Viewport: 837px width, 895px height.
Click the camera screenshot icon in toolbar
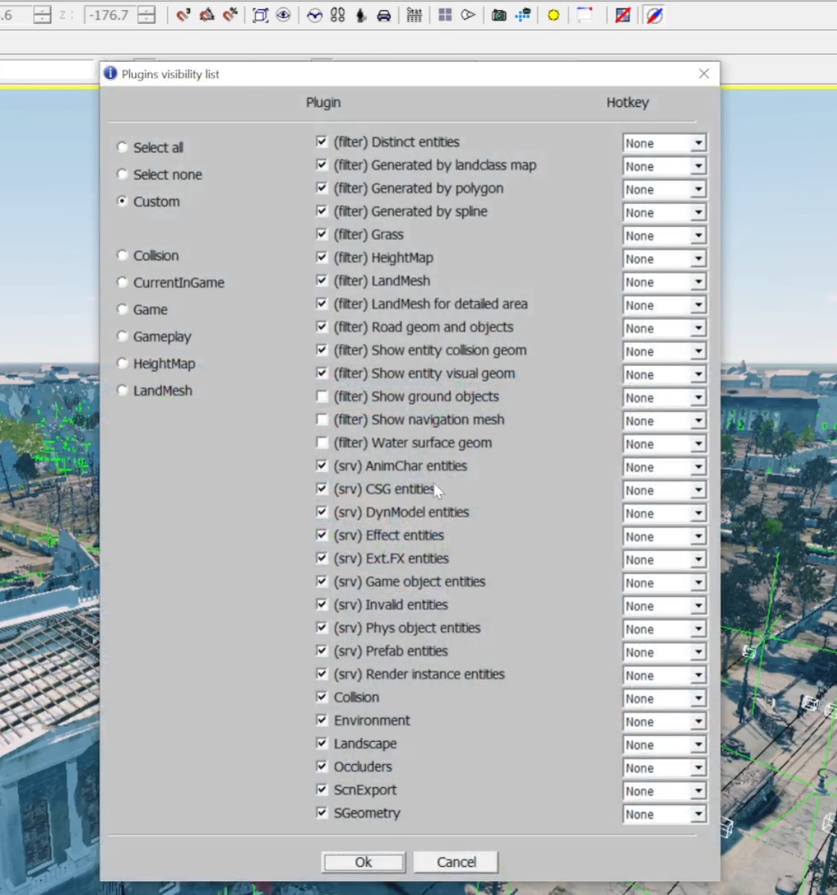499,15
